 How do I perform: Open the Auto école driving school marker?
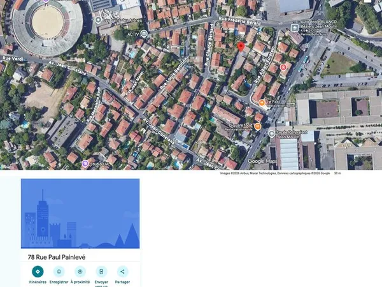tap(295, 27)
